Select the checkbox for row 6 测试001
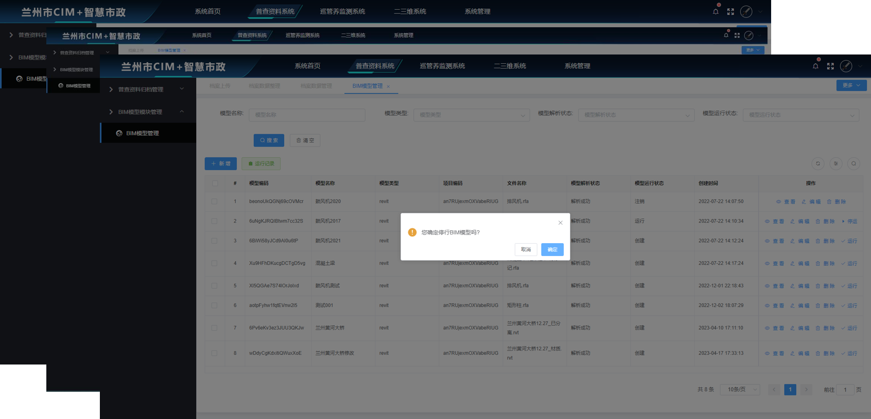The height and width of the screenshot is (419, 871). 215,305
